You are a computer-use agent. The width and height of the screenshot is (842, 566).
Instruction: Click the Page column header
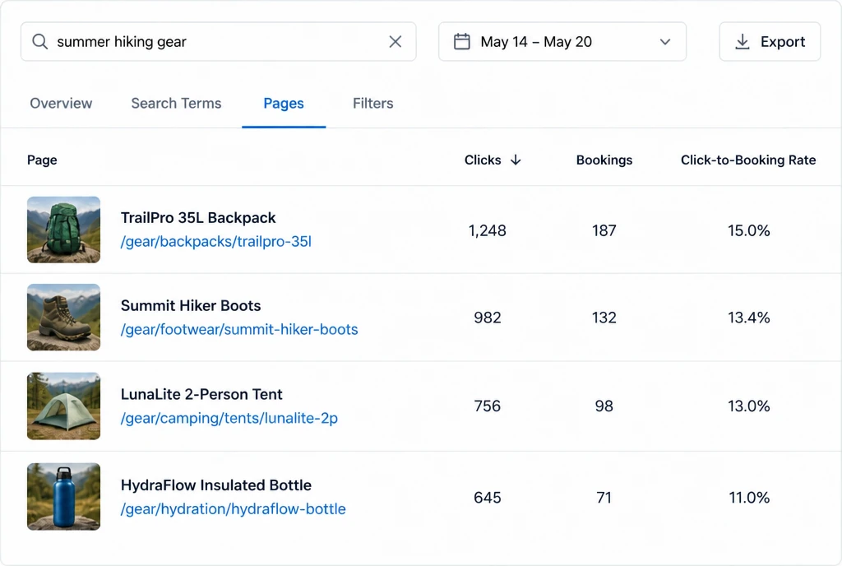click(x=42, y=160)
